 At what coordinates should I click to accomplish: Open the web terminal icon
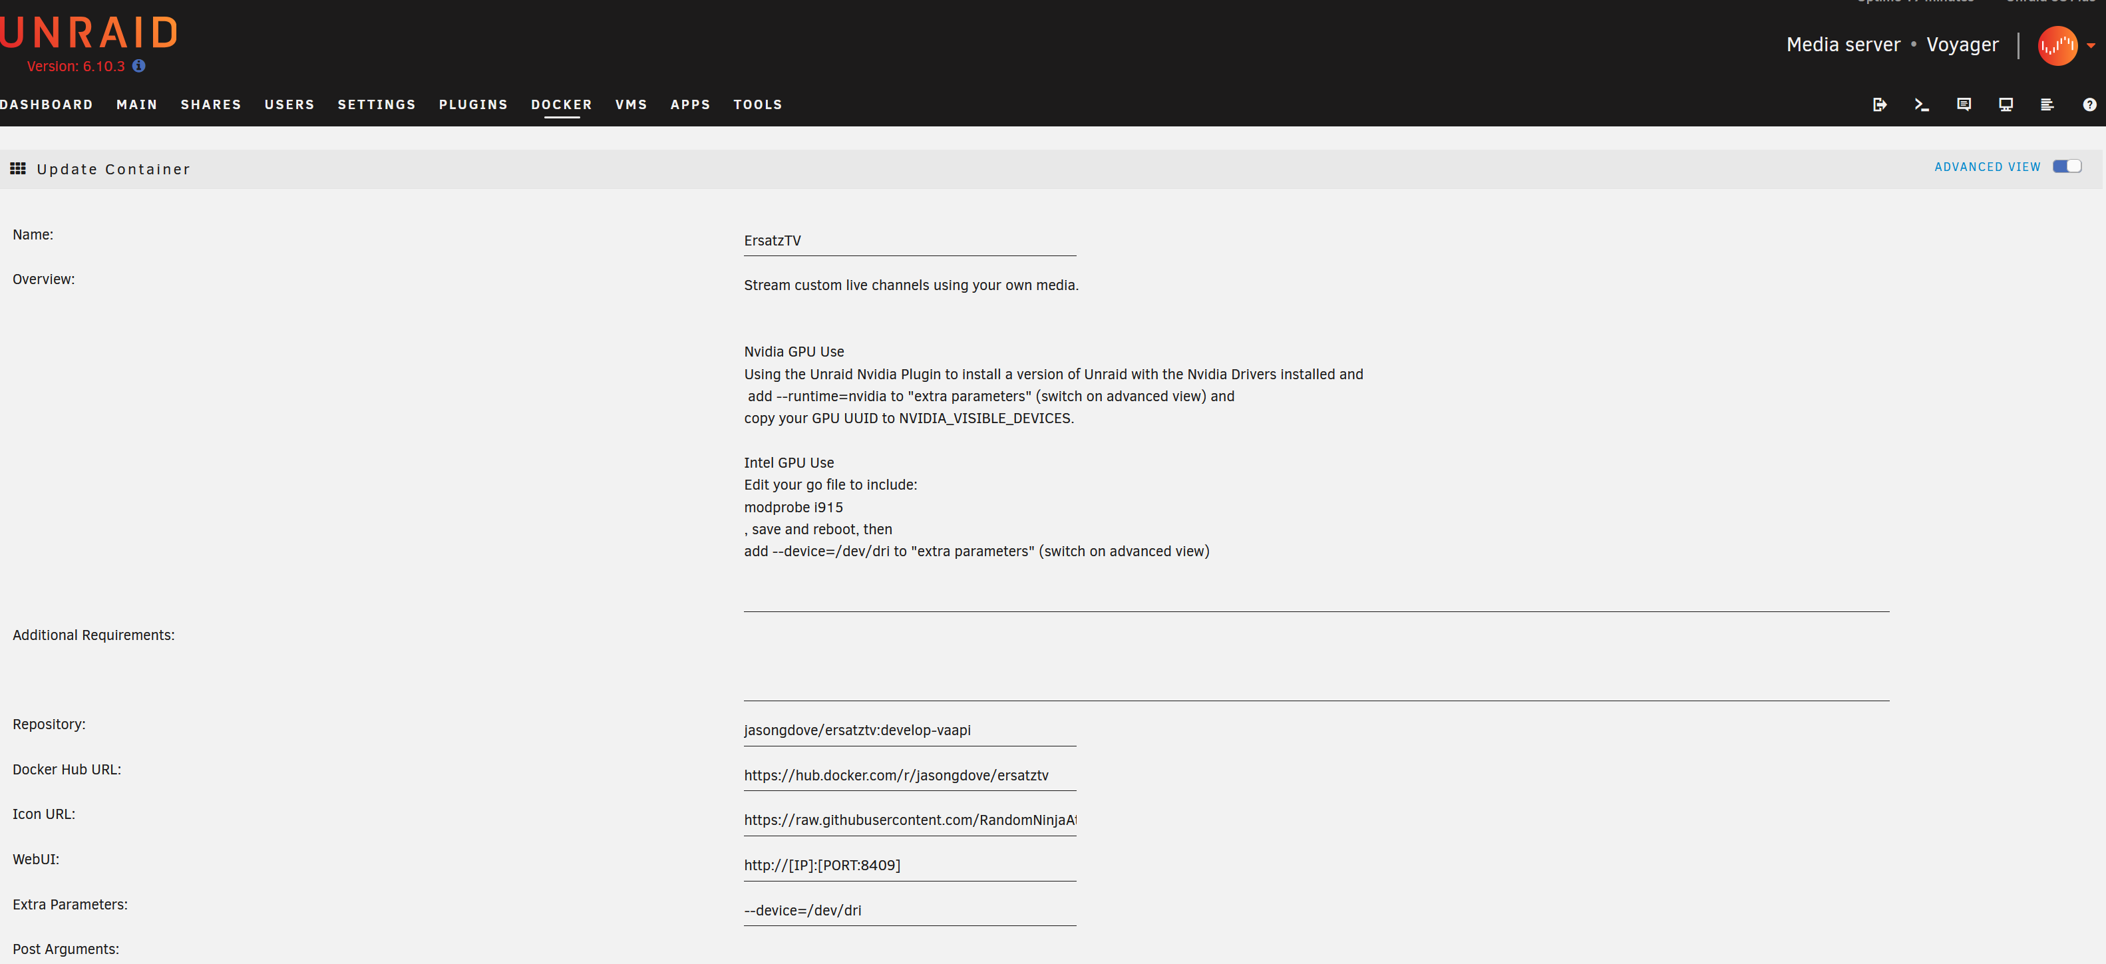1921,104
